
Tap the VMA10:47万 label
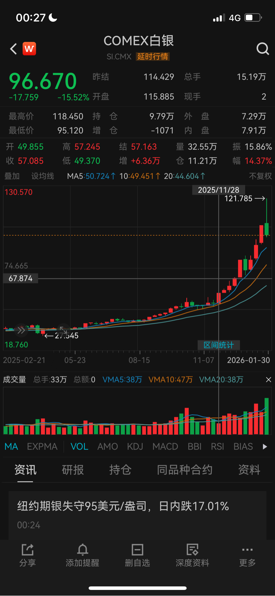[x=170, y=380]
